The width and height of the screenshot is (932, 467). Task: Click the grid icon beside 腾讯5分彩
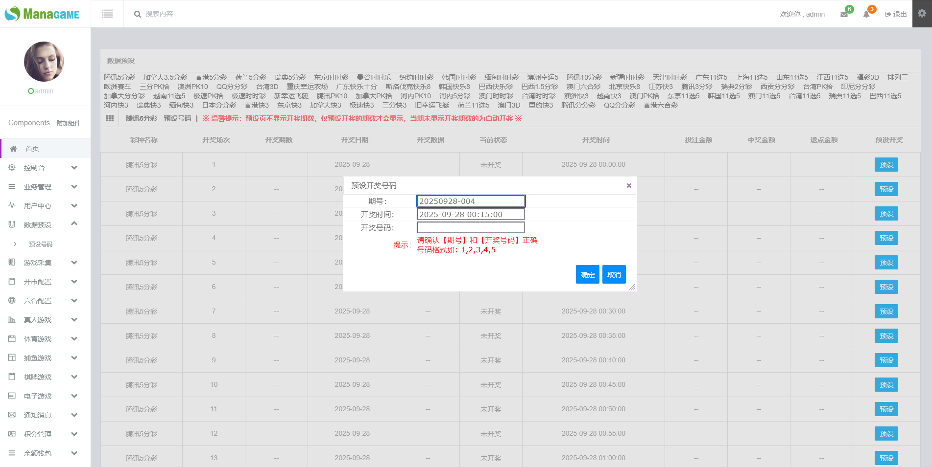tap(110, 118)
